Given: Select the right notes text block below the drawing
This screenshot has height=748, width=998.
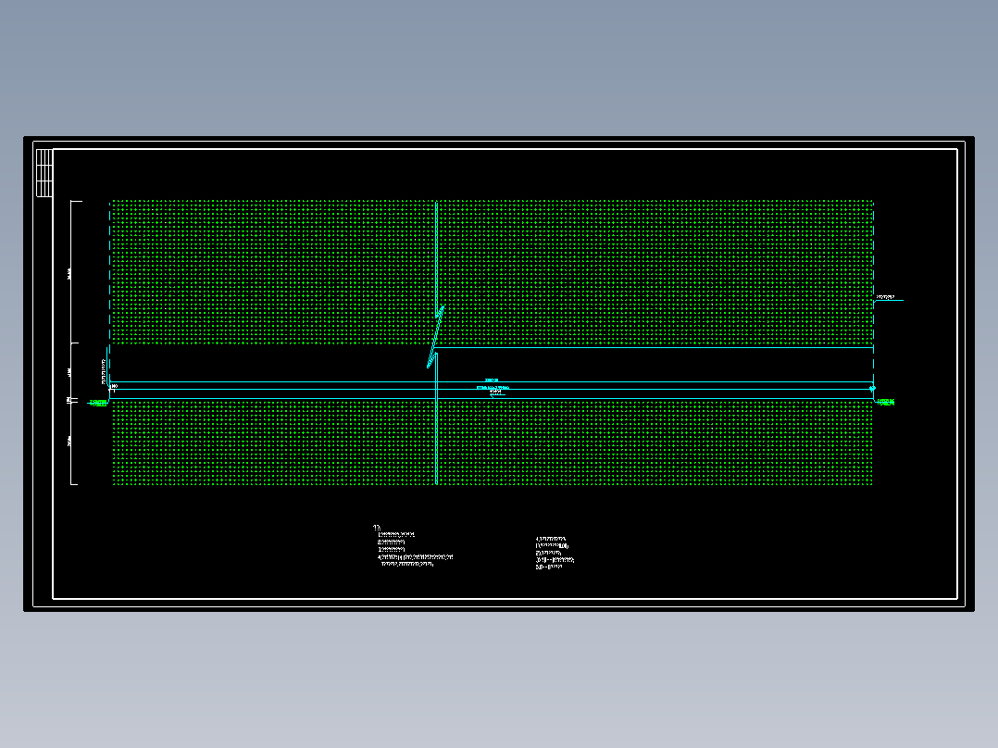Looking at the screenshot, I should tap(555, 553).
